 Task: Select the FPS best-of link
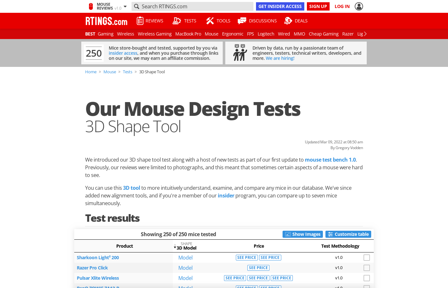pos(251,34)
